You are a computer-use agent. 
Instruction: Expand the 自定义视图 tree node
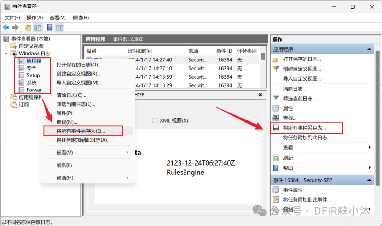click(x=6, y=46)
